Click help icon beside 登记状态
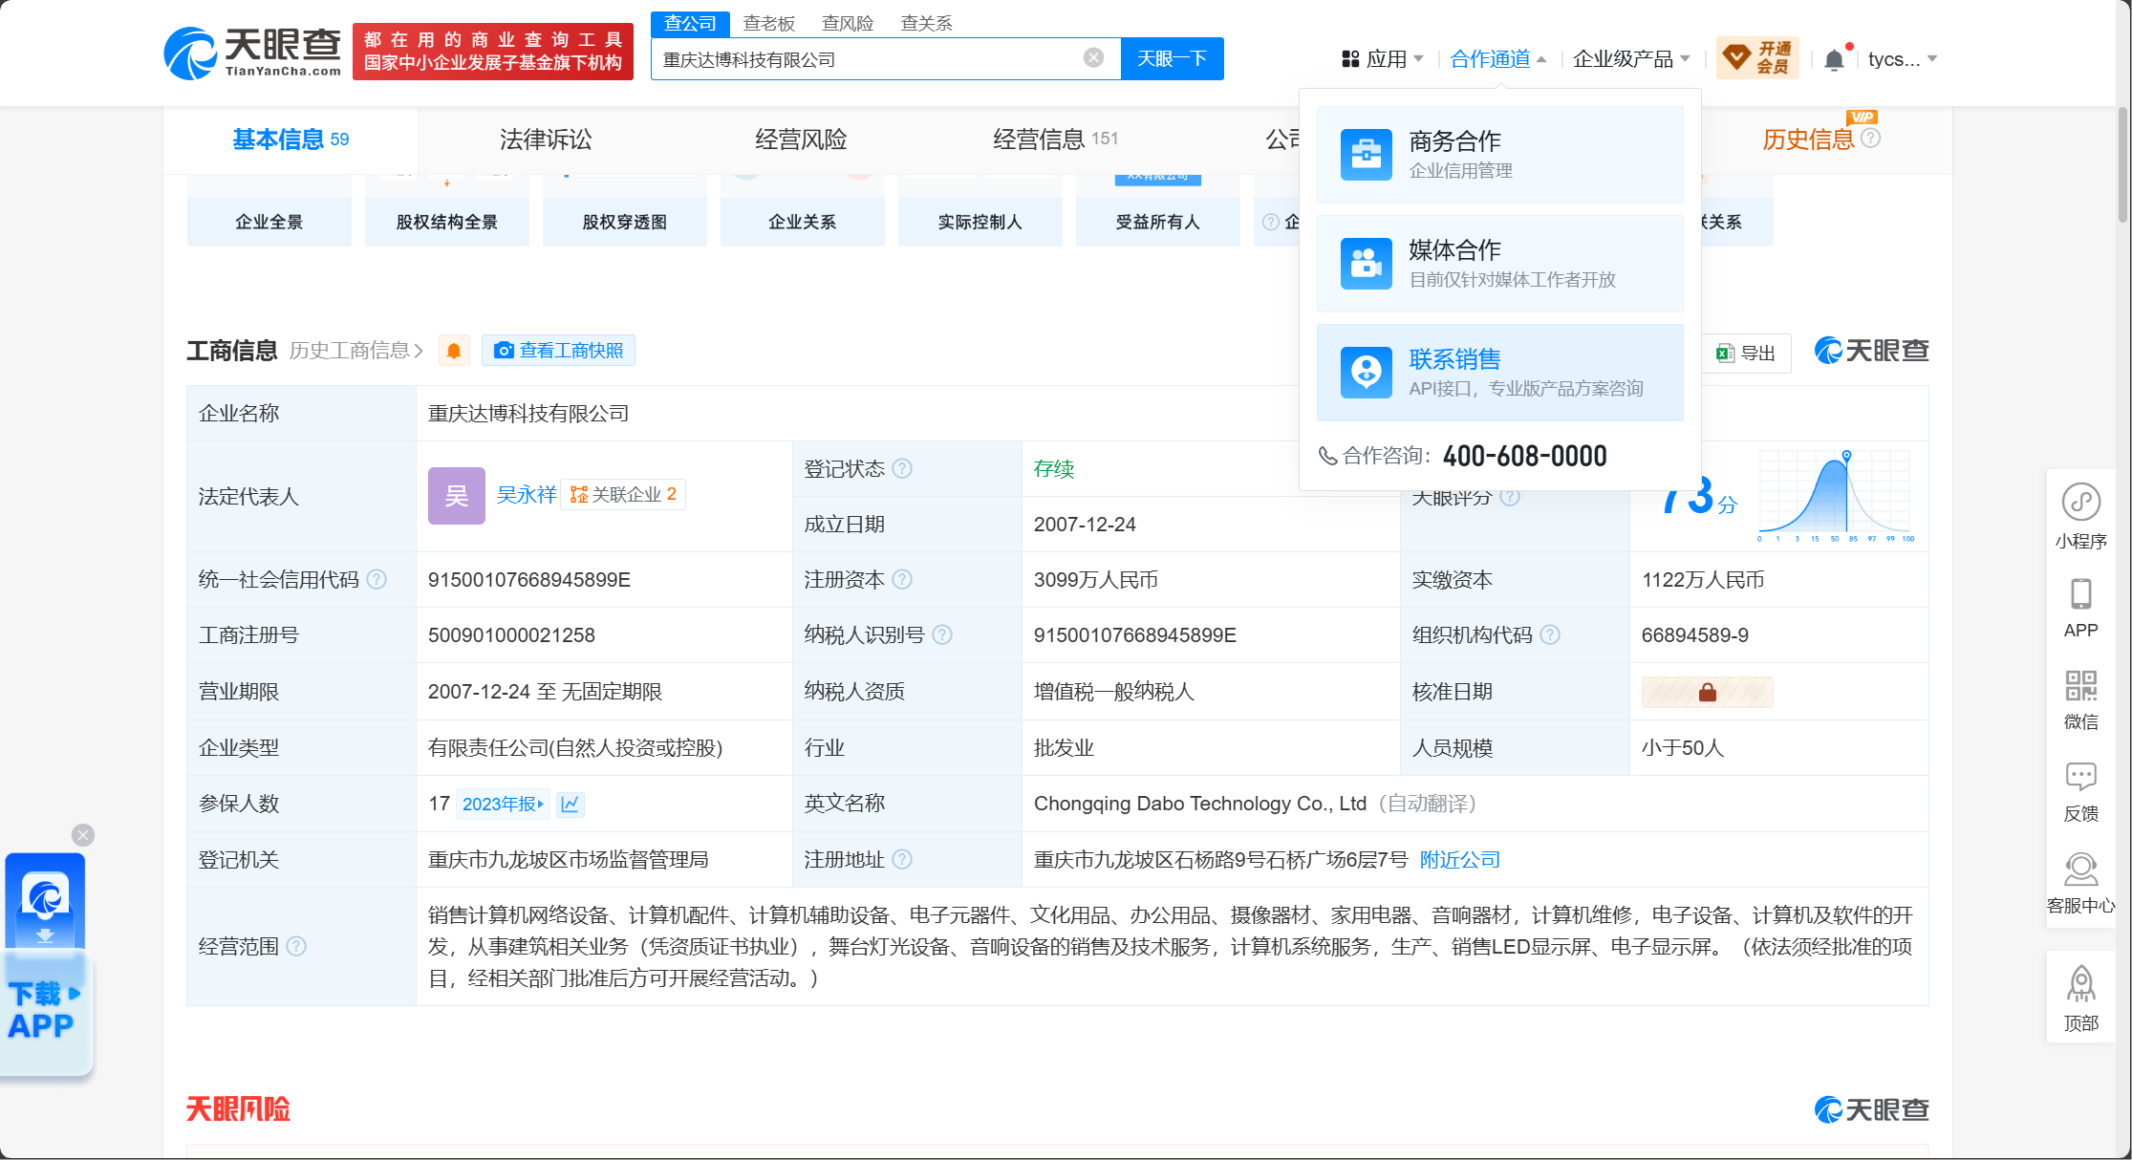 902,468
